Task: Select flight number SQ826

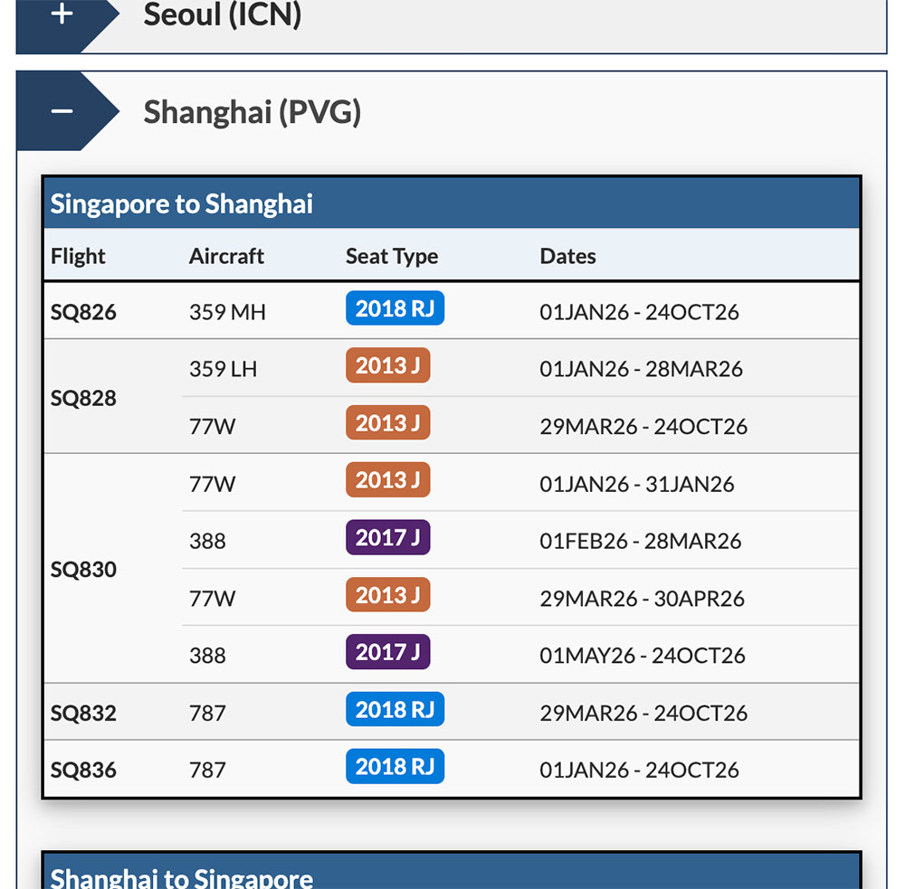Action: 83,312
